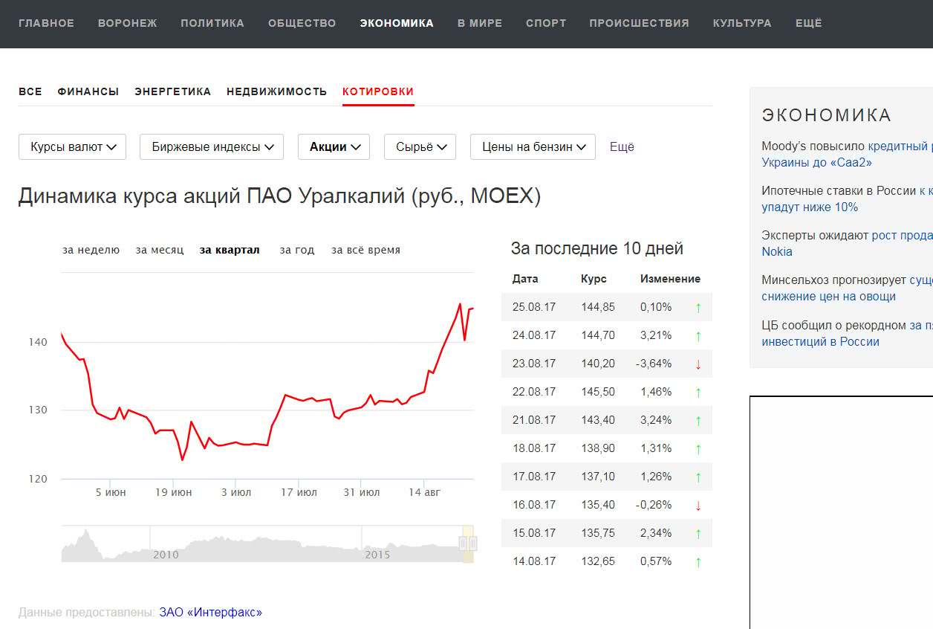Select the за неделю chart period
The image size is (933, 629).
91,250
